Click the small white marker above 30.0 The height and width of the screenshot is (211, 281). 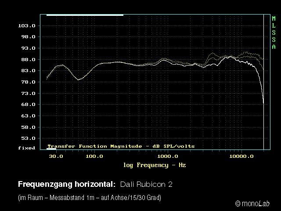[51, 149]
